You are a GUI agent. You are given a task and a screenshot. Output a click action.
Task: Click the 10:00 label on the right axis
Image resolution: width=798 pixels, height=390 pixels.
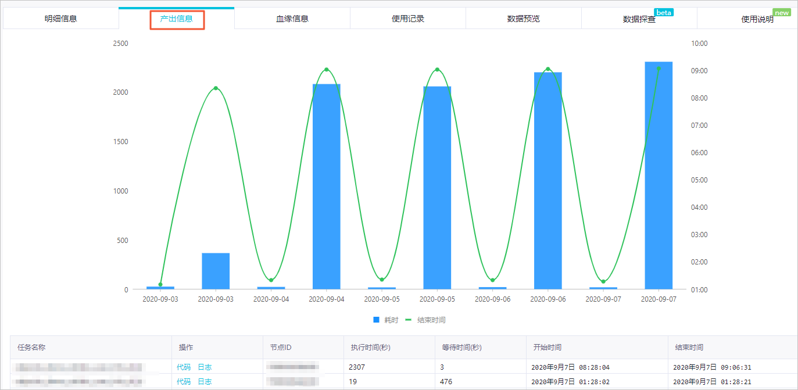[x=699, y=44]
